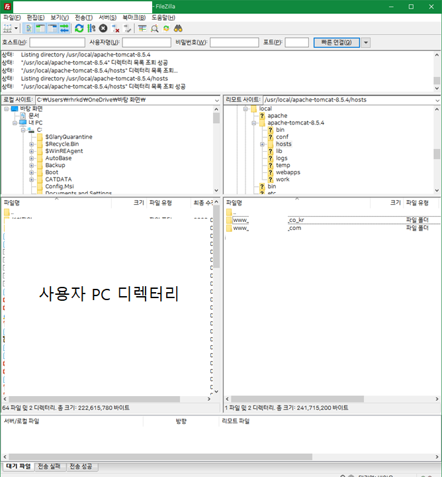Open the 북마크(B) menu
442x477 pixels.
tap(134, 18)
